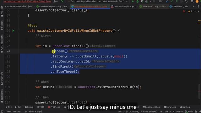Open the Pull Requests tool window
The height and width of the screenshot is (113, 201).
click(2, 44)
